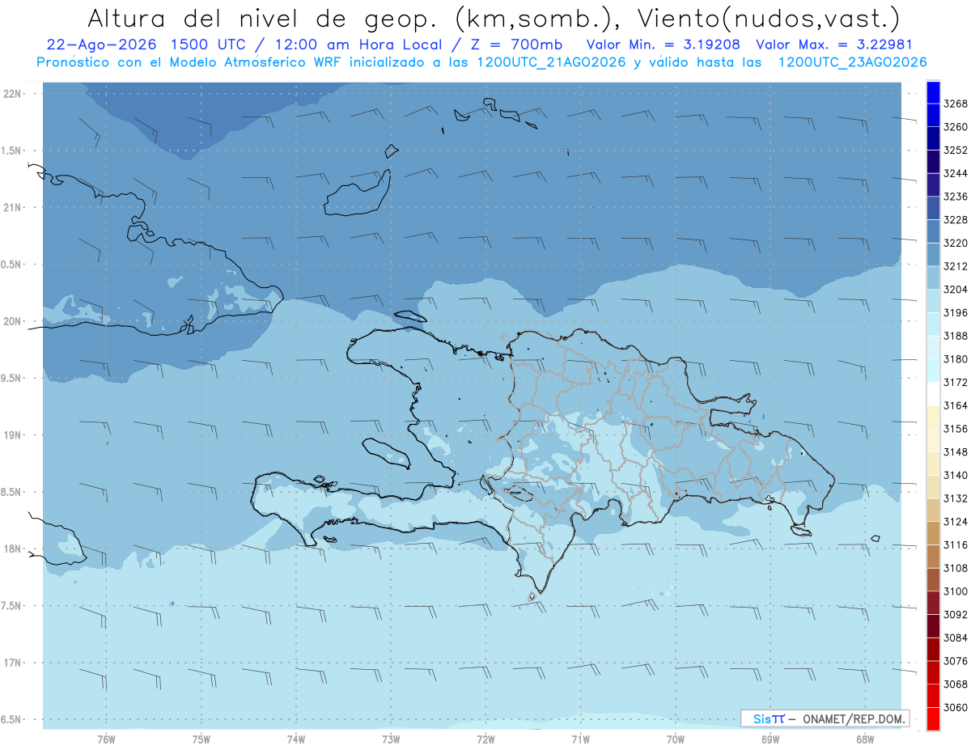
Task: Click the colorbar label 3140
Action: click(956, 475)
